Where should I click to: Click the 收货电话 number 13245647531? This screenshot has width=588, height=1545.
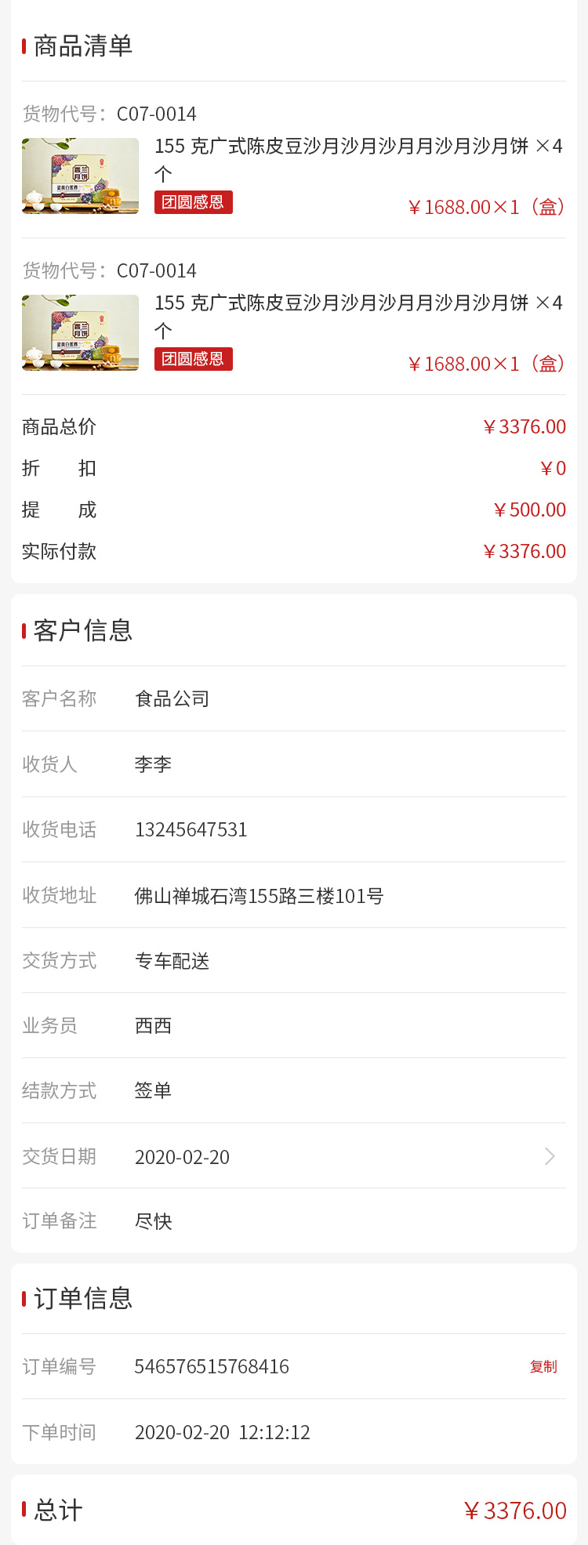pos(191,829)
